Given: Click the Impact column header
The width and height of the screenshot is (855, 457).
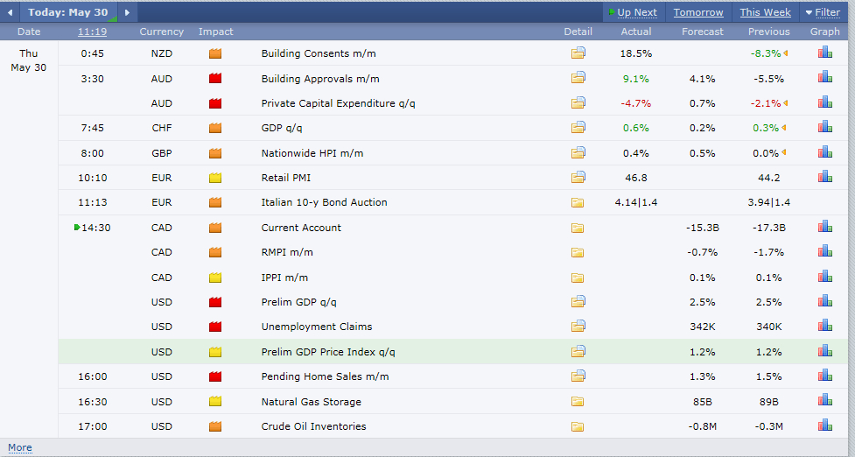Looking at the screenshot, I should tap(215, 32).
